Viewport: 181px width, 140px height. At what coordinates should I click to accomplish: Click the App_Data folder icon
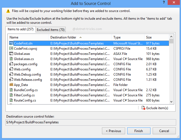(11, 85)
